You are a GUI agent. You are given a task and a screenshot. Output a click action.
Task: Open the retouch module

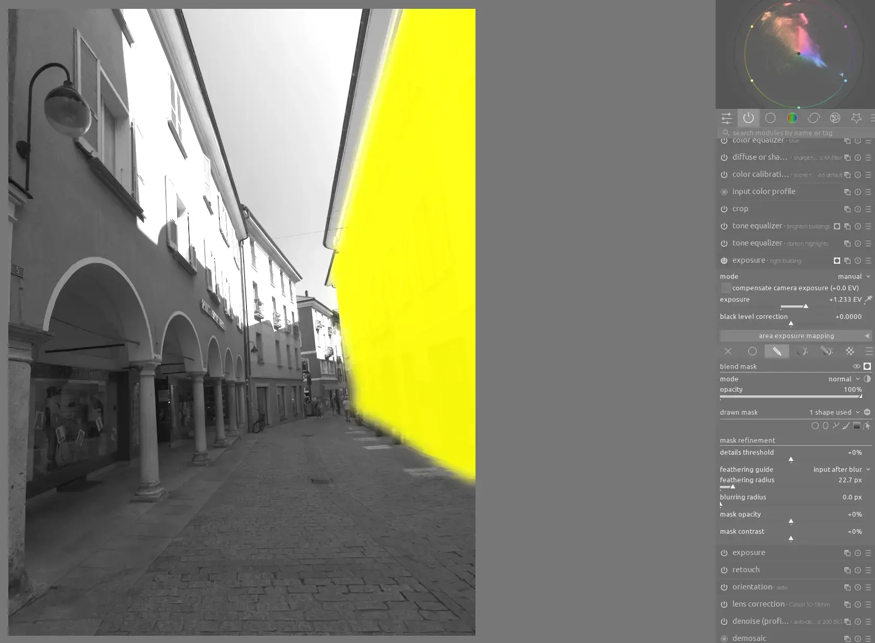pos(746,570)
